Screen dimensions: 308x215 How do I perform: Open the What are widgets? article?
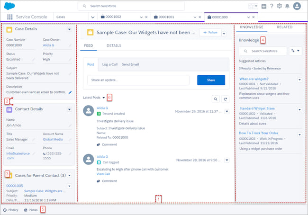point(254,79)
